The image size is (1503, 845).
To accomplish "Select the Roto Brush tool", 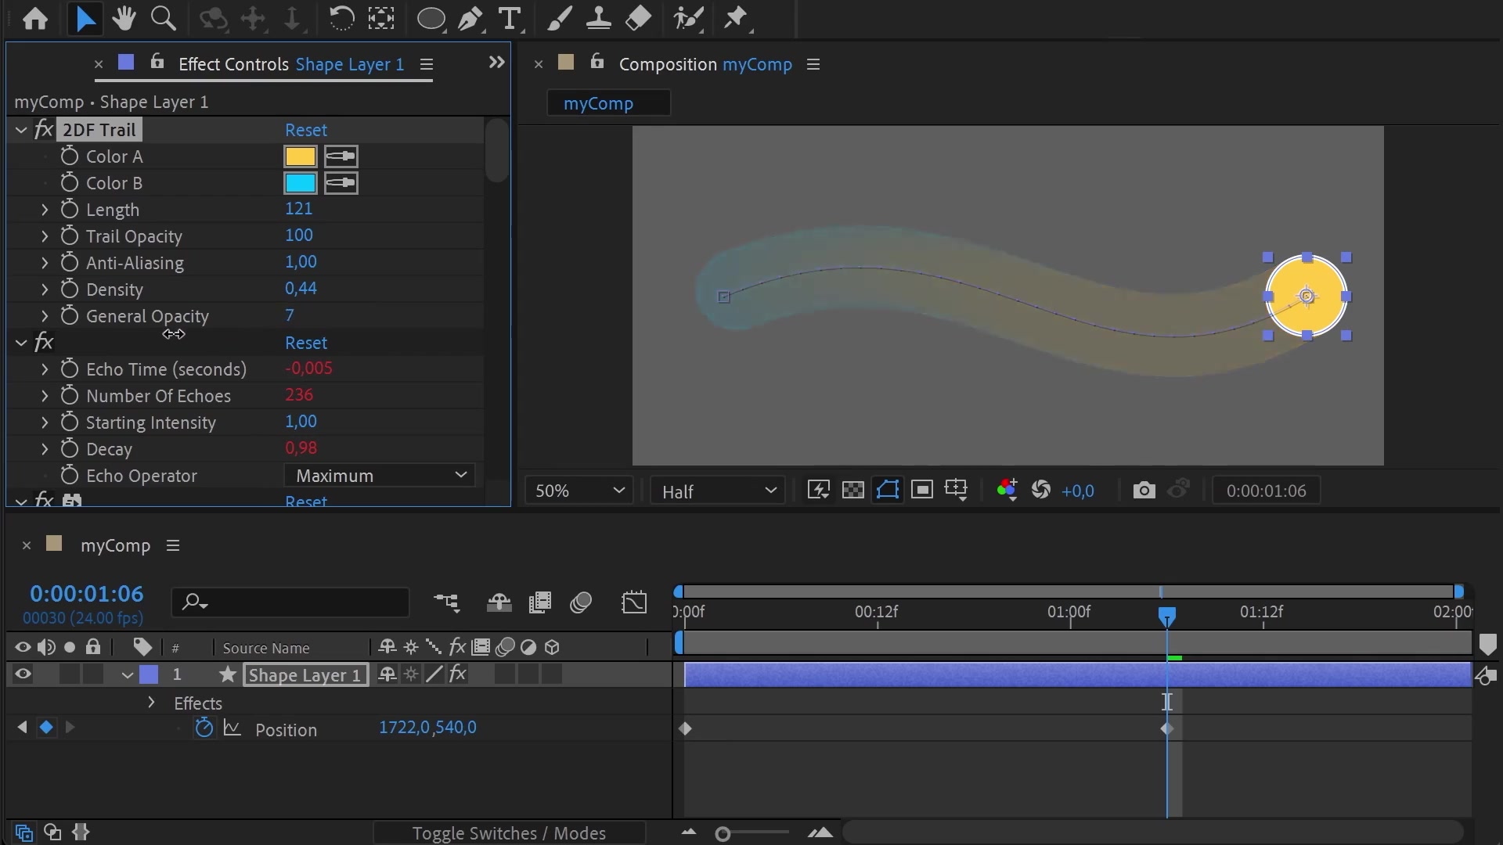I will pos(688,18).
